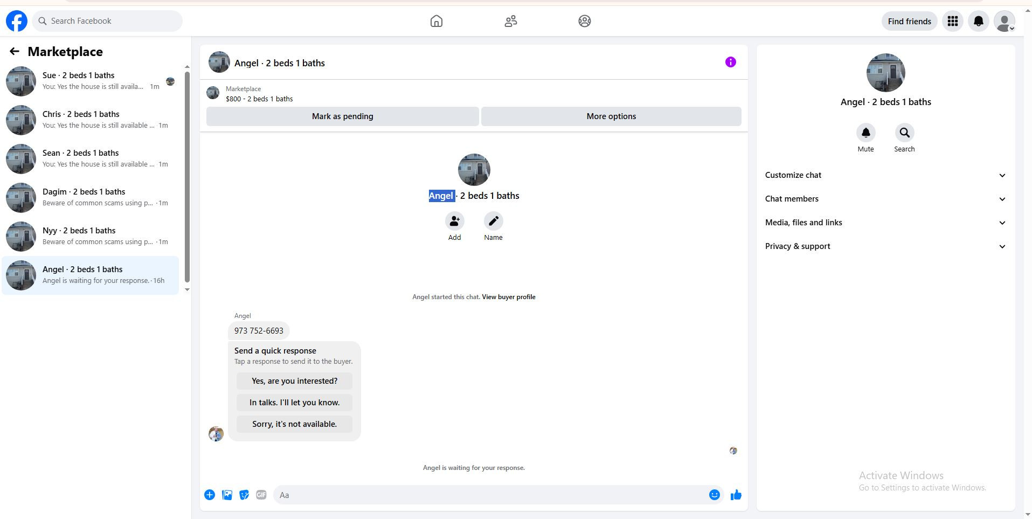The image size is (1032, 519).
Task: Click the 973 752-6693 message bubble
Action: pyautogui.click(x=259, y=331)
